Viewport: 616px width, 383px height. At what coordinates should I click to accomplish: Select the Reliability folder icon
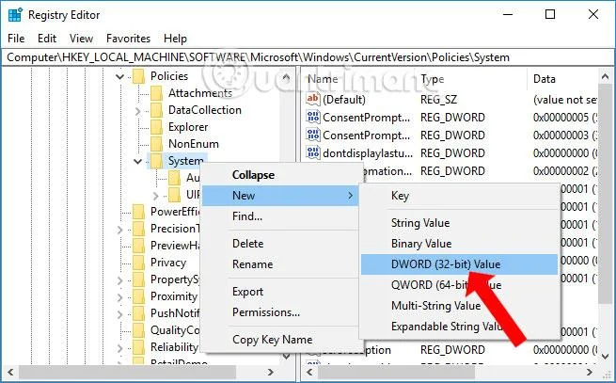click(x=138, y=347)
